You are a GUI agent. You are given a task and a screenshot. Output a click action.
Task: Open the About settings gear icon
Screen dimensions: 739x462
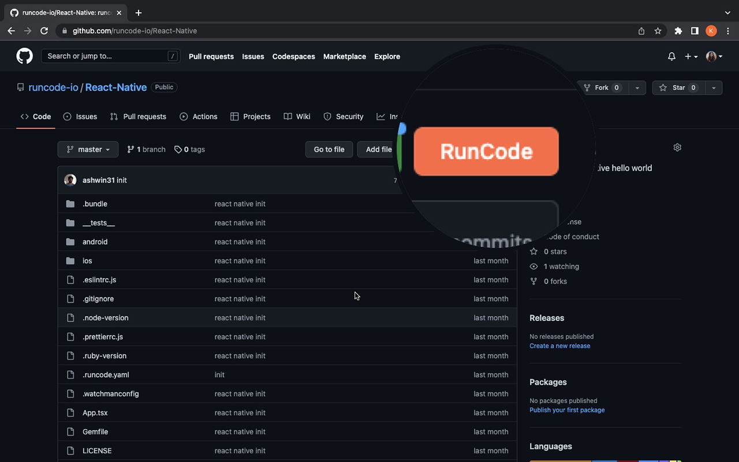coord(677,147)
